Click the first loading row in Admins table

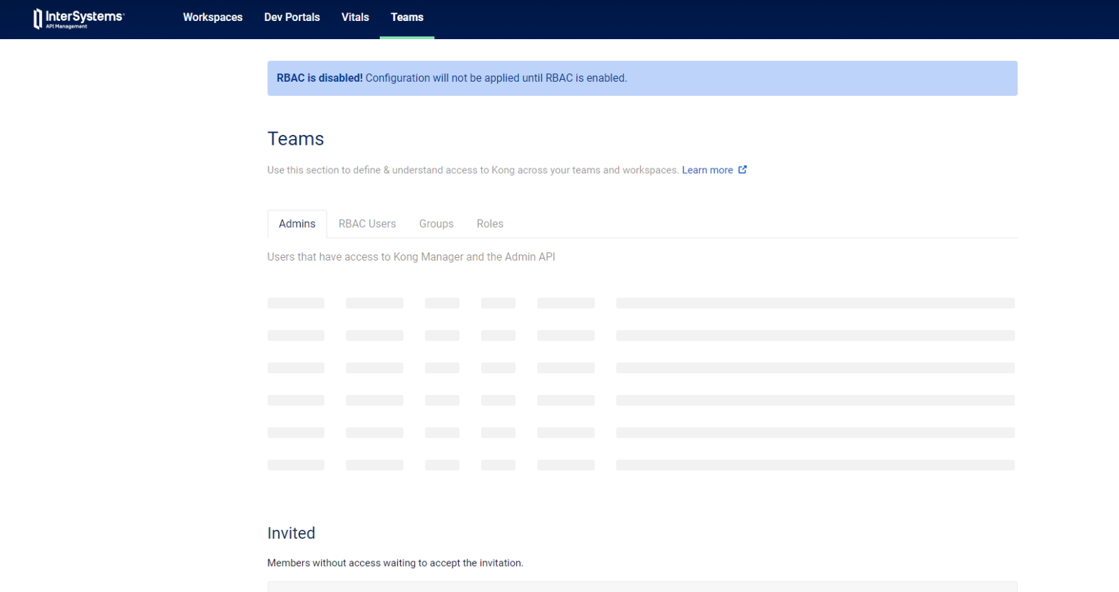point(641,303)
